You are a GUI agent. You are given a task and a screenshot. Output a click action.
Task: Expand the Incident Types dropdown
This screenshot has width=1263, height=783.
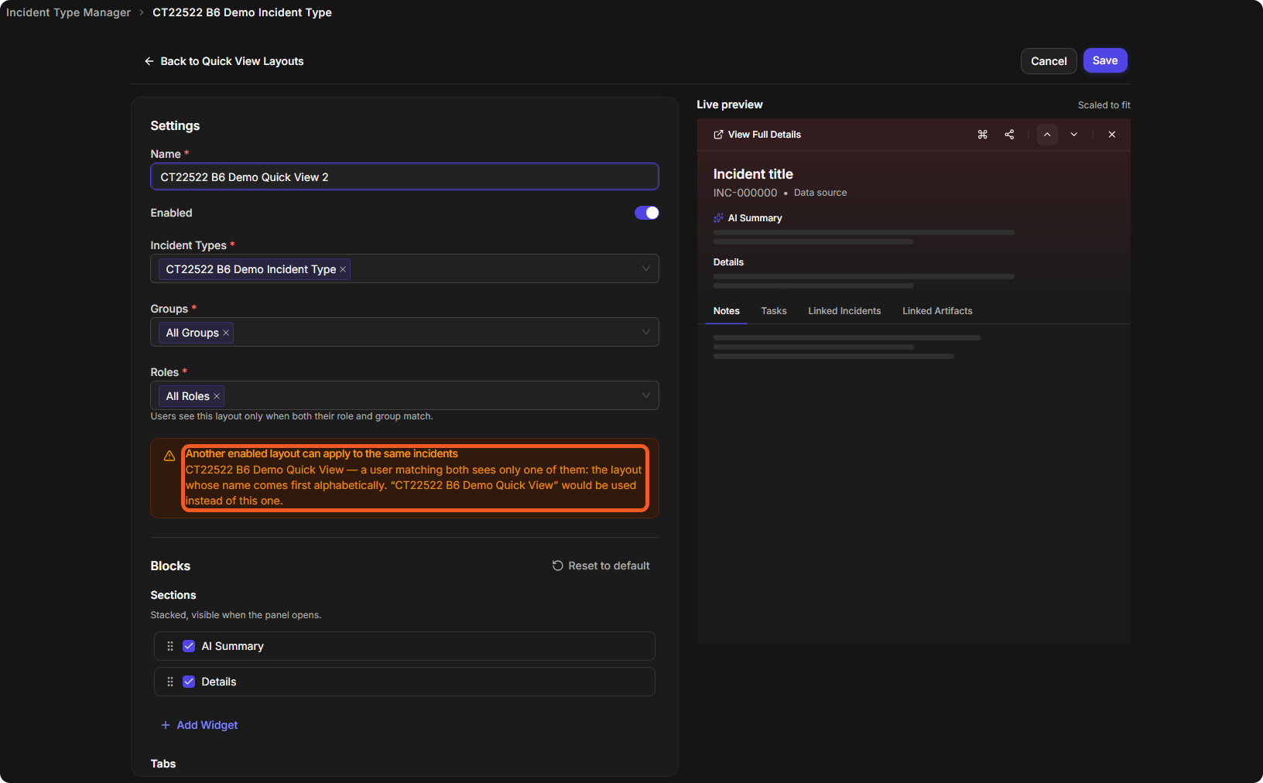[x=645, y=268]
